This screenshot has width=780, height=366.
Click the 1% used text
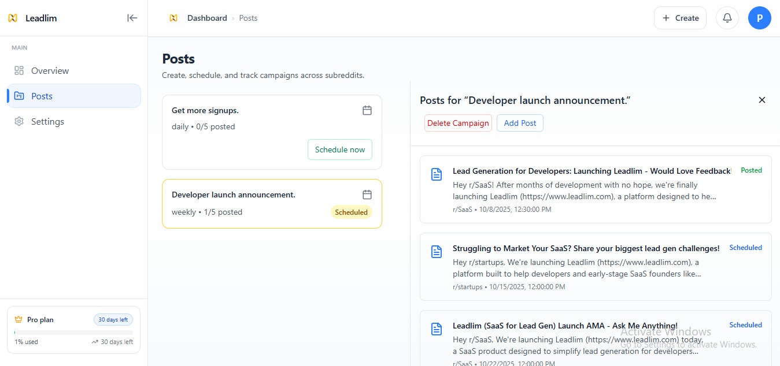[26, 342]
